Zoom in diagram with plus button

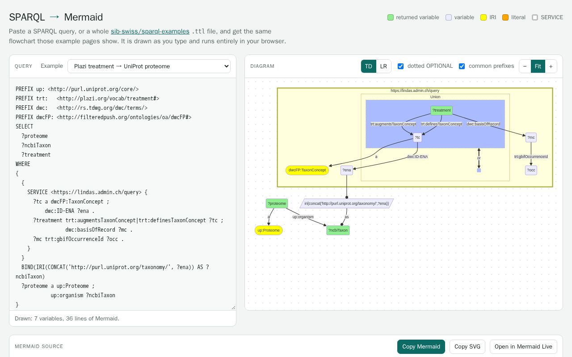[551, 66]
